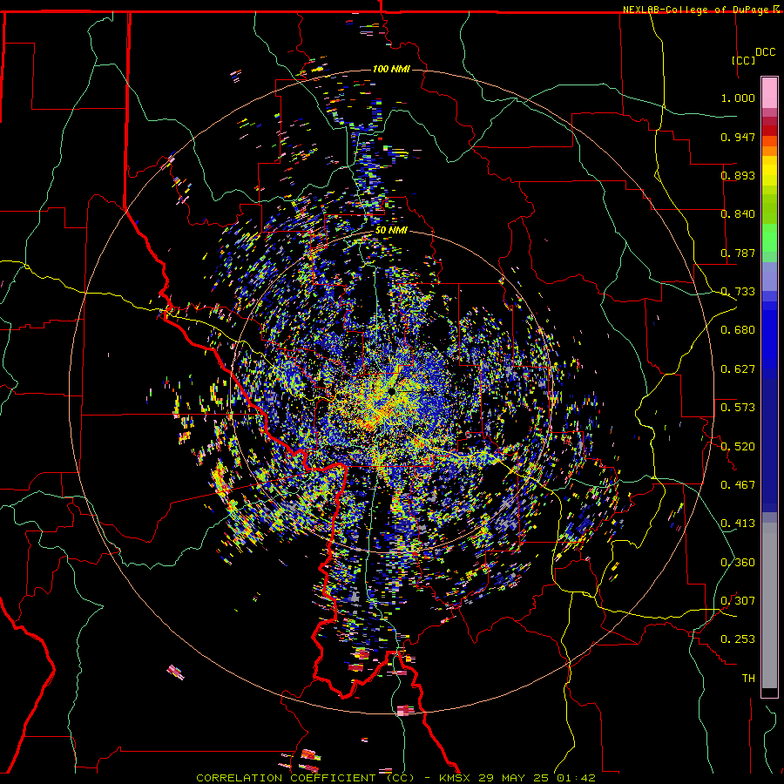Viewport: 784px width, 784px height.
Task: Click the 0.947 legend value
Action: [x=738, y=137]
